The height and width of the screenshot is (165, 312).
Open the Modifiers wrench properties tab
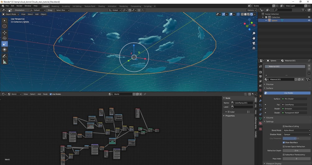(x=260, y=101)
